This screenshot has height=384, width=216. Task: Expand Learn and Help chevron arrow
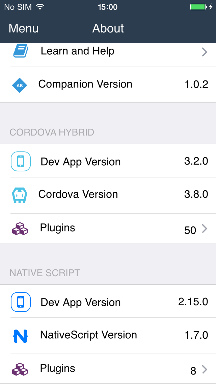coord(204,52)
